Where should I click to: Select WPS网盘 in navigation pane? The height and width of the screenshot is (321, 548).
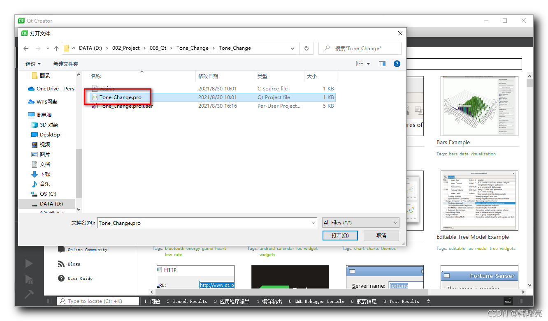tap(43, 102)
